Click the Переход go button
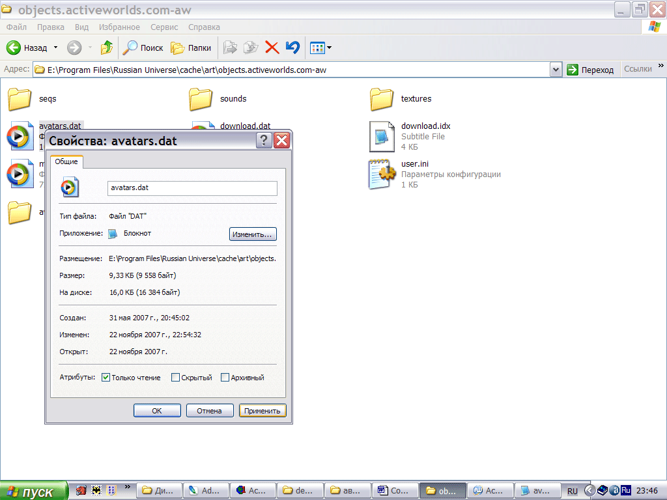The image size is (667, 500). [590, 70]
